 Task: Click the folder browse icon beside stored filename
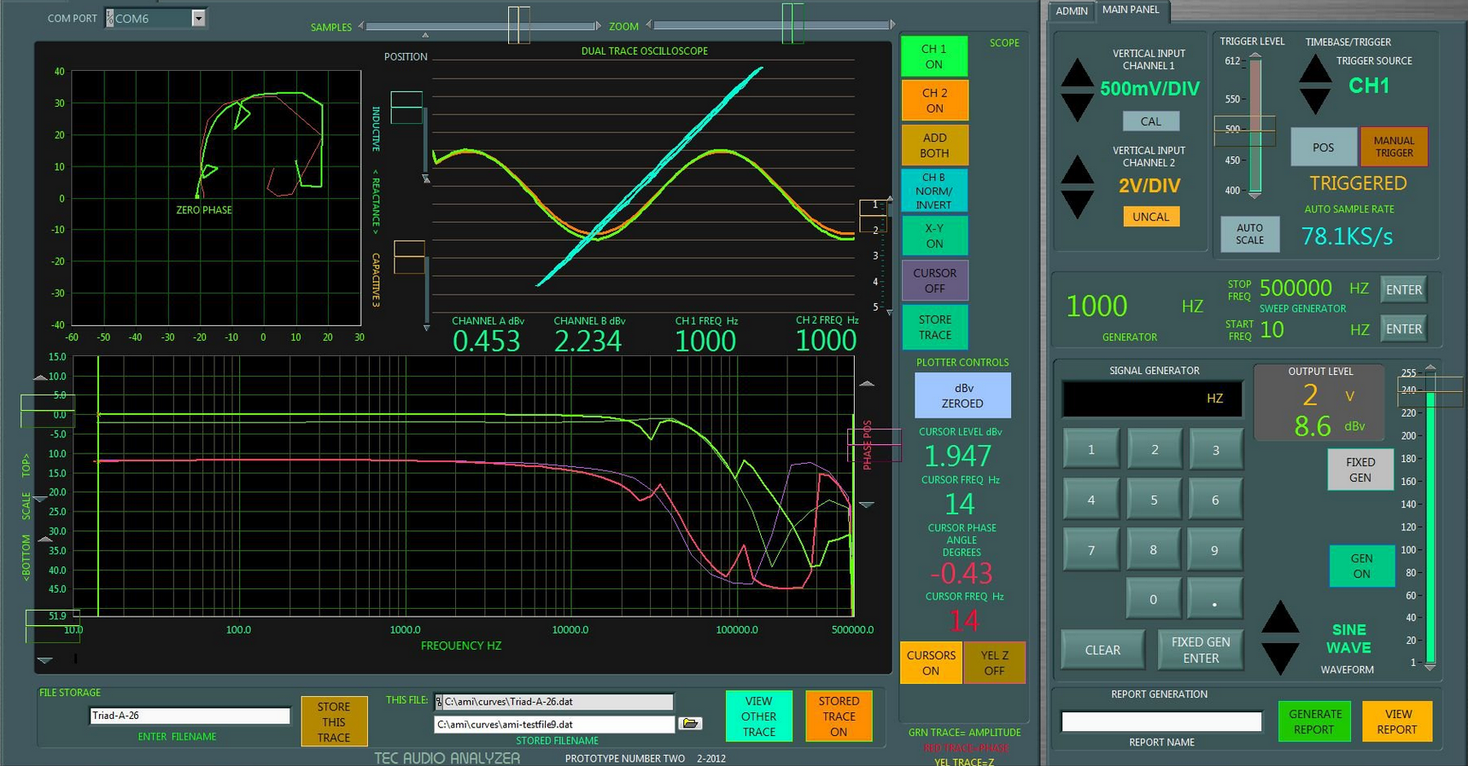pyautogui.click(x=690, y=723)
